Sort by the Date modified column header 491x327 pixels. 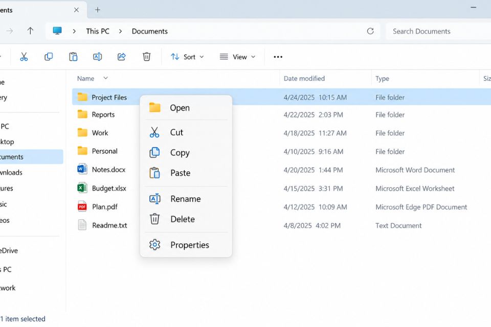304,78
